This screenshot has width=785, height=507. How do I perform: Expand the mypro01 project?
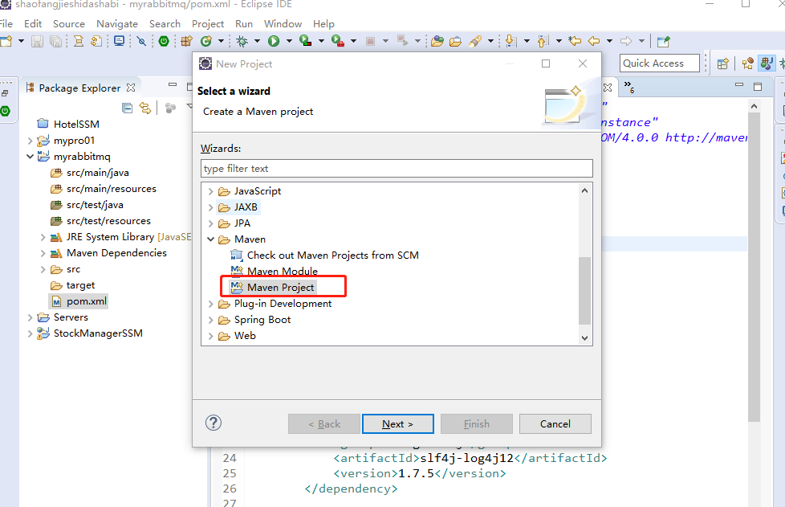pos(30,141)
